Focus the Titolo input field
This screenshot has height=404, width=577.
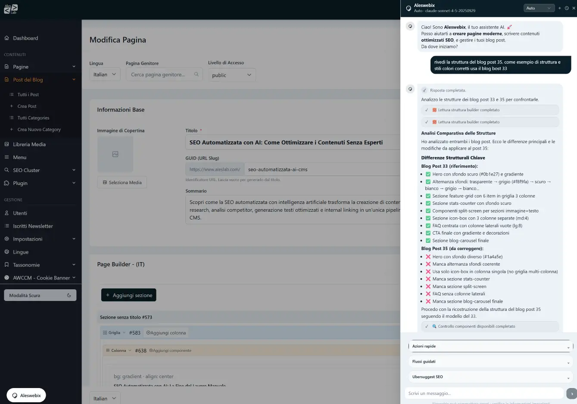point(293,142)
